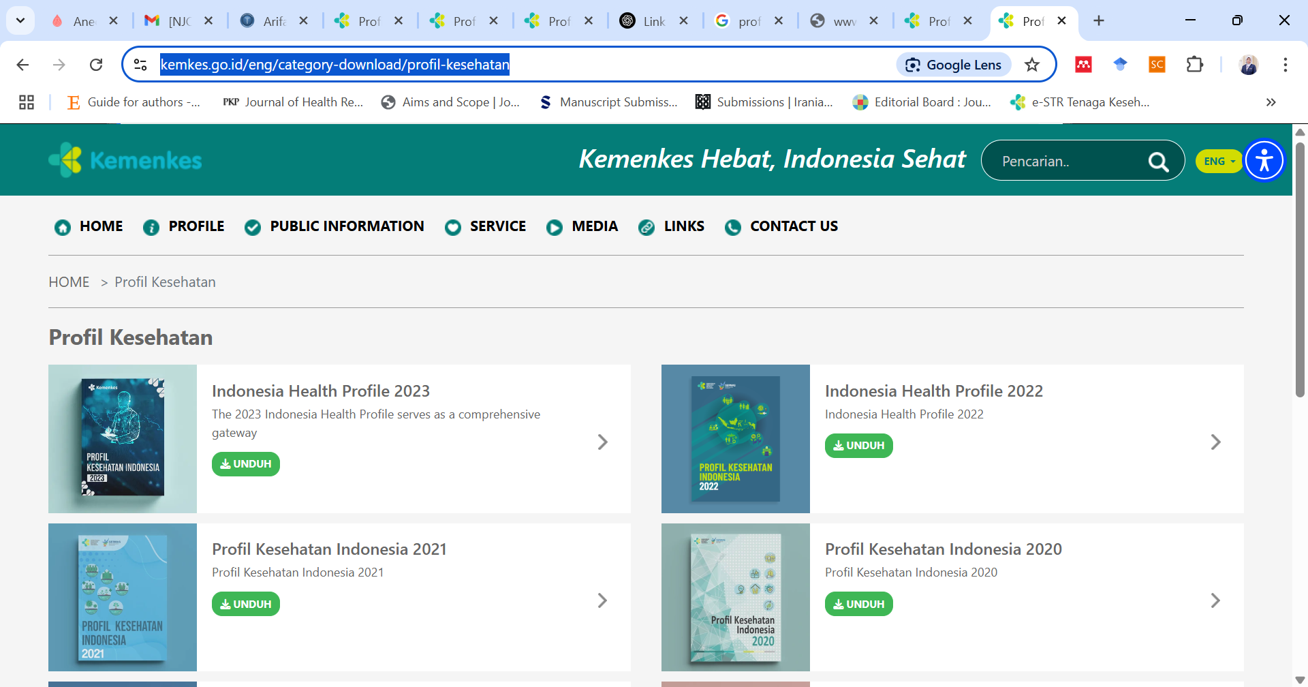View site information icon in address bar
This screenshot has height=687, width=1308.
pyautogui.click(x=140, y=65)
